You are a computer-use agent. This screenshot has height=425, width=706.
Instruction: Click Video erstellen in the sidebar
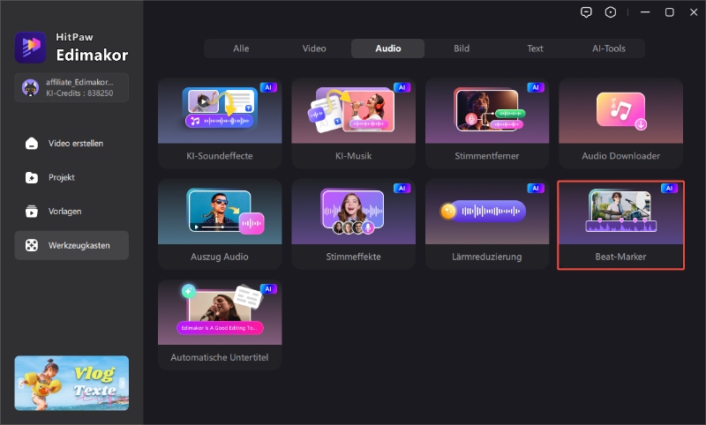pyautogui.click(x=71, y=144)
